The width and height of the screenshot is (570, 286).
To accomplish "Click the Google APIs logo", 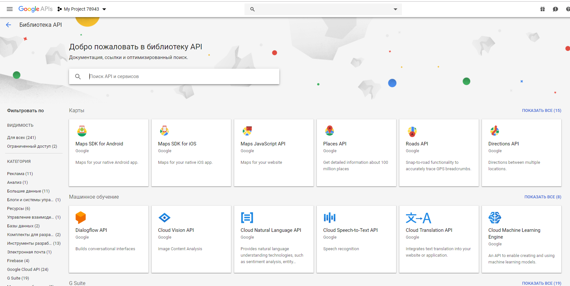I will point(35,9).
